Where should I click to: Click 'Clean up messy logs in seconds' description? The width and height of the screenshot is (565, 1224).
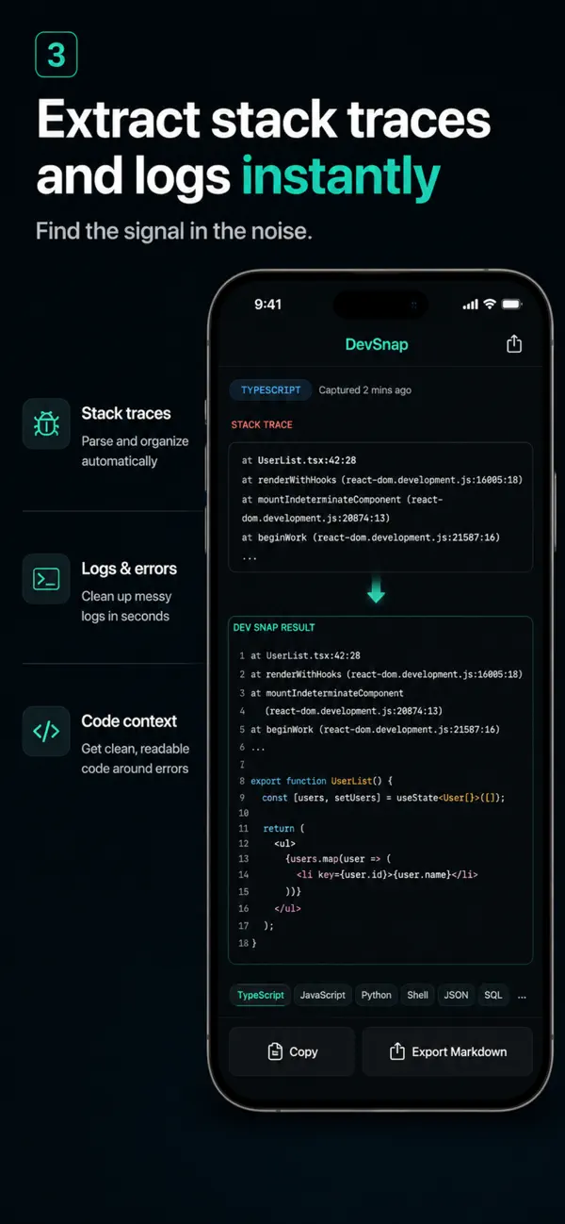click(126, 606)
